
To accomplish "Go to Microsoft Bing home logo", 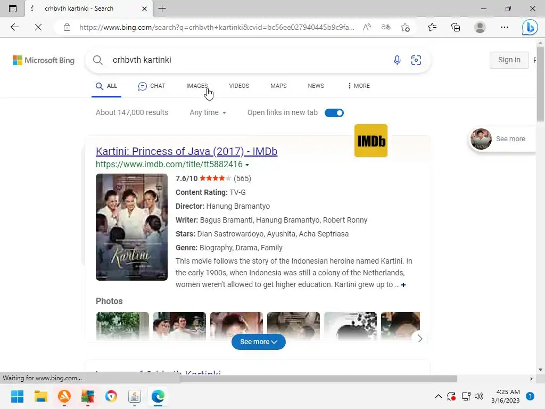I will pos(44,60).
